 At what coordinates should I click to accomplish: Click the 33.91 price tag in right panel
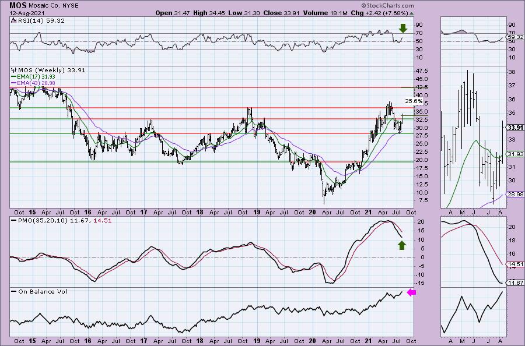[x=515, y=128]
